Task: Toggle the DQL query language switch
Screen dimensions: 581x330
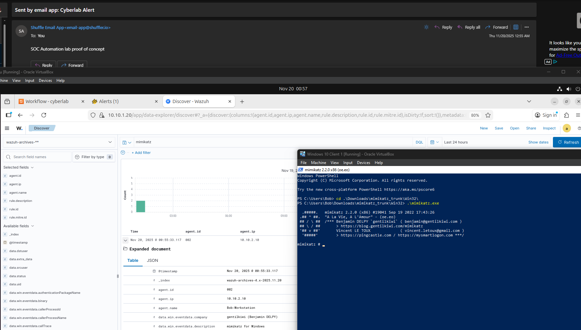Action: 419,142
